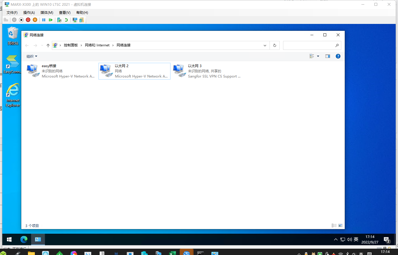Click the Revert checkpoint icon
The width and height of the screenshot is (398, 255).
click(x=66, y=20)
